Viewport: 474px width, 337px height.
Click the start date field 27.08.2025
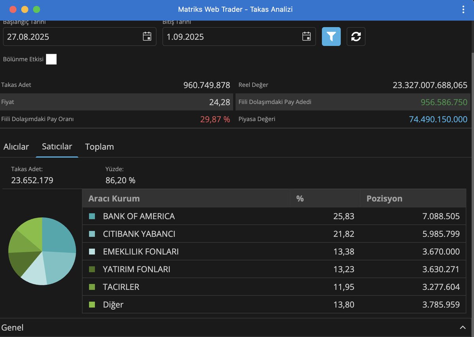coord(79,37)
